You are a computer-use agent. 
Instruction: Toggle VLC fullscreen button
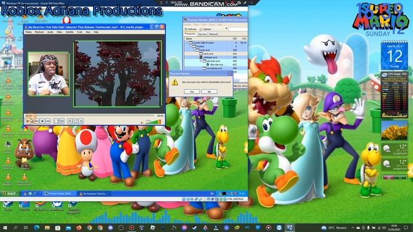pos(56,121)
